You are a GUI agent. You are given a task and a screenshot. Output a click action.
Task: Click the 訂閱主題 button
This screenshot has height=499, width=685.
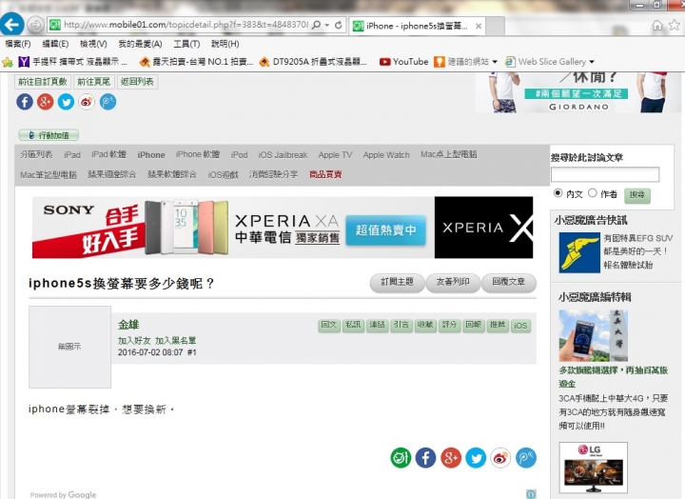pyautogui.click(x=397, y=283)
